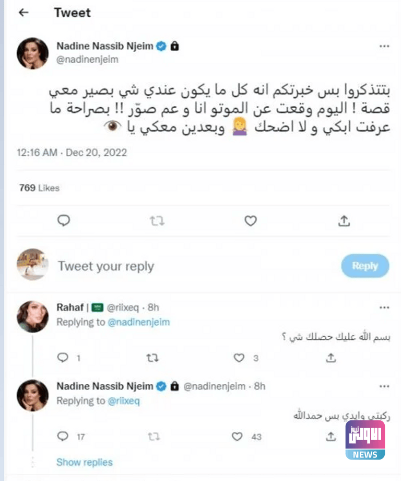Open the @riixeq mention link

[x=124, y=401]
